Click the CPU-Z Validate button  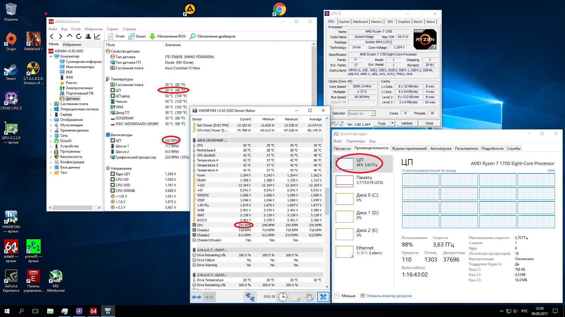406,123
